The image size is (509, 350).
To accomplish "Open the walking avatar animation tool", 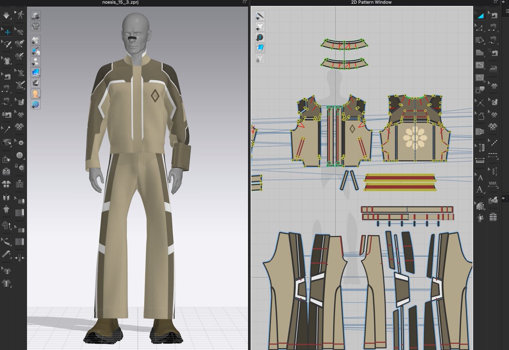I will (x=20, y=16).
